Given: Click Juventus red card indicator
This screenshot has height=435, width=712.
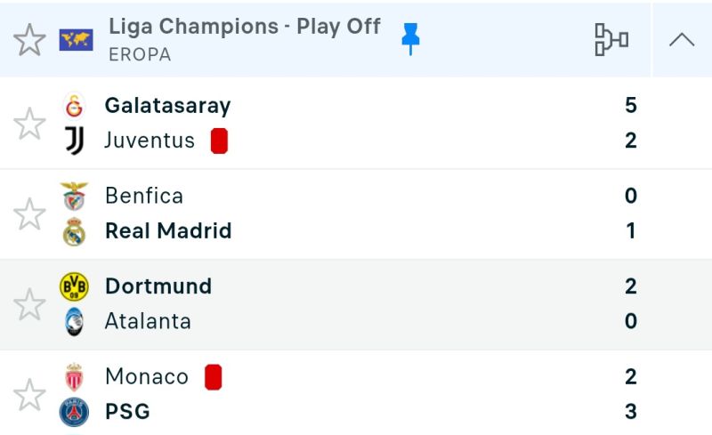Looking at the screenshot, I should point(219,141).
